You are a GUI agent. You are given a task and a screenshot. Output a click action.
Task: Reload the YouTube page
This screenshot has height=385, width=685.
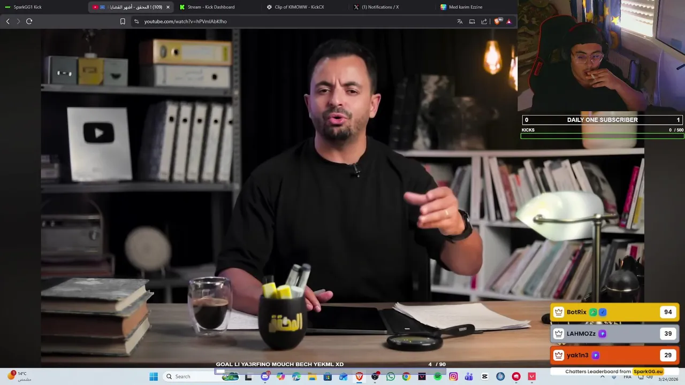[29, 21]
